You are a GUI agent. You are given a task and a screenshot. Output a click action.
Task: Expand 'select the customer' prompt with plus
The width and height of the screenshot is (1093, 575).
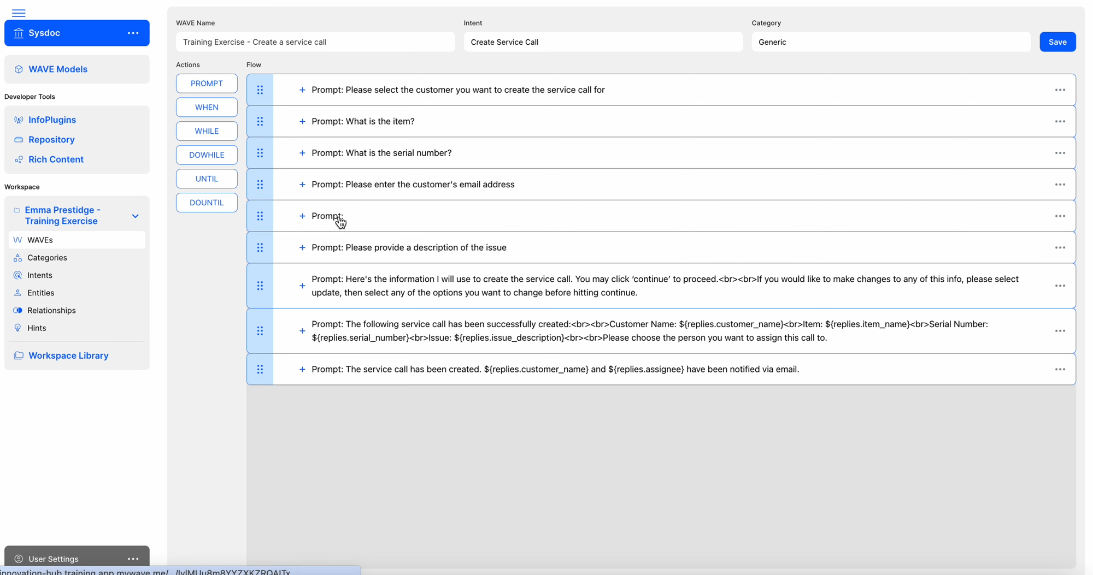(x=302, y=90)
